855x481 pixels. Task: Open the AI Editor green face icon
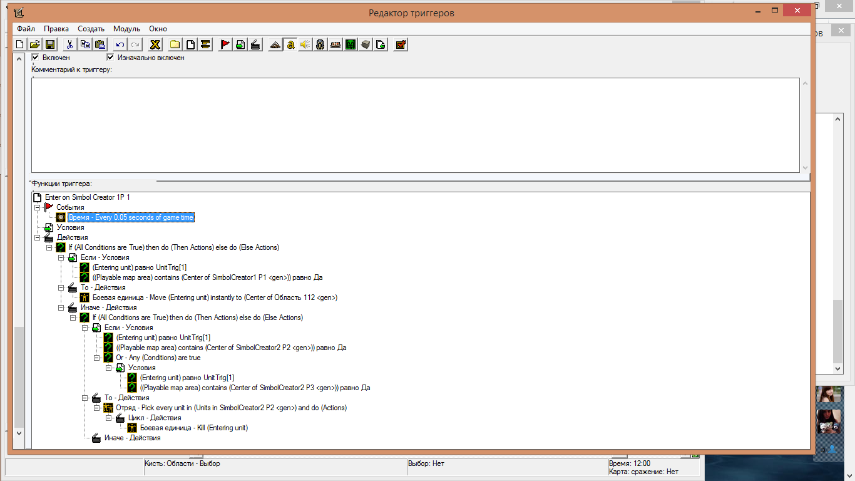click(351, 44)
